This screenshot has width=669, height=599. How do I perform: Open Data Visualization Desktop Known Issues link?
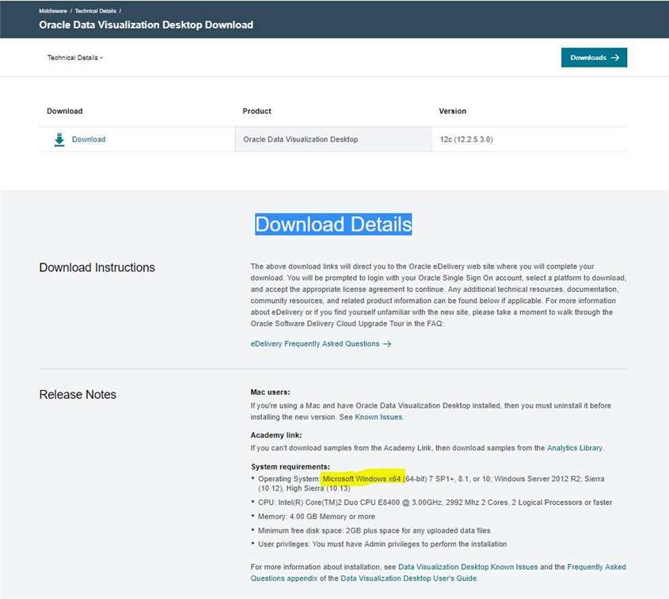click(468, 567)
